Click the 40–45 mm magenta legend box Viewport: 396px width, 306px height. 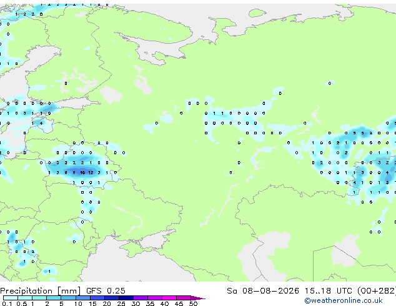[x=169, y=298]
